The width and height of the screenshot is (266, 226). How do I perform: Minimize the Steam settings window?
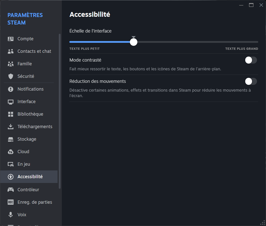coord(241,5)
